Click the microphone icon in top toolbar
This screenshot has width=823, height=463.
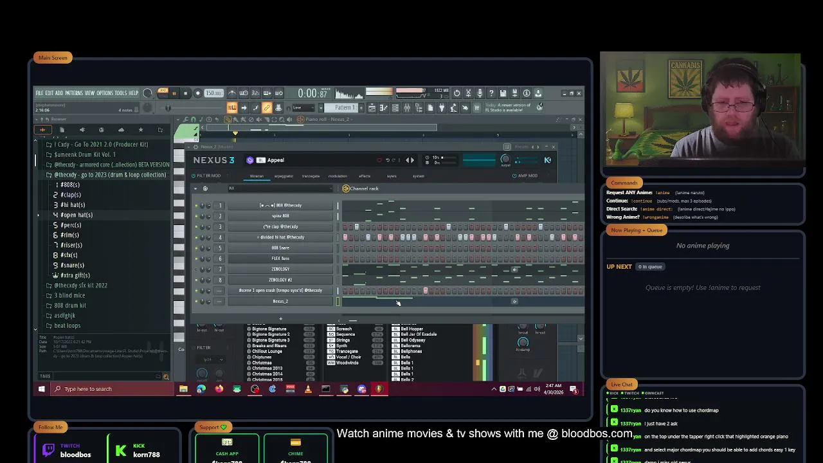pyautogui.click(x=480, y=93)
